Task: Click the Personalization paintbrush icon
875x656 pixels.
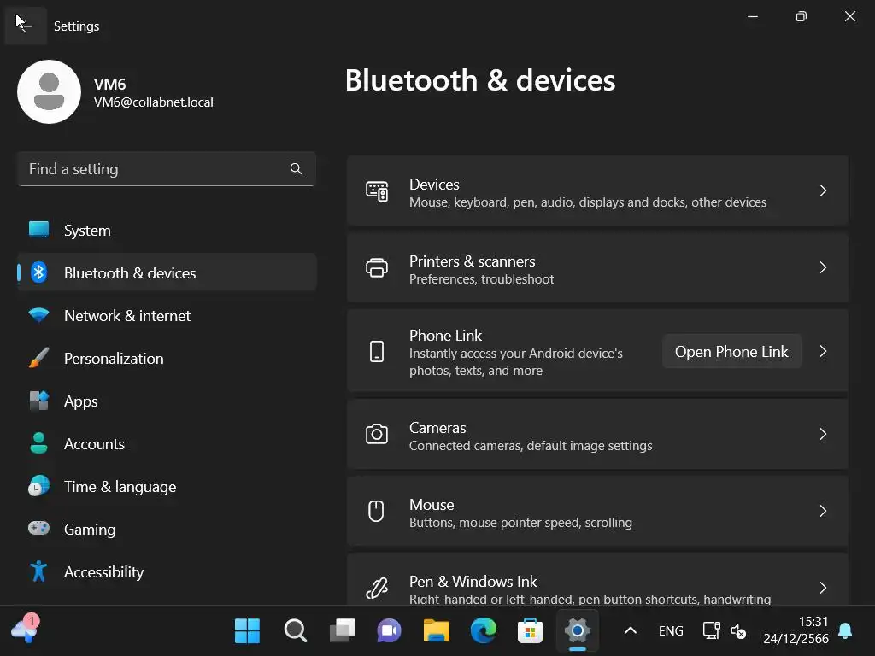Action: pos(38,358)
